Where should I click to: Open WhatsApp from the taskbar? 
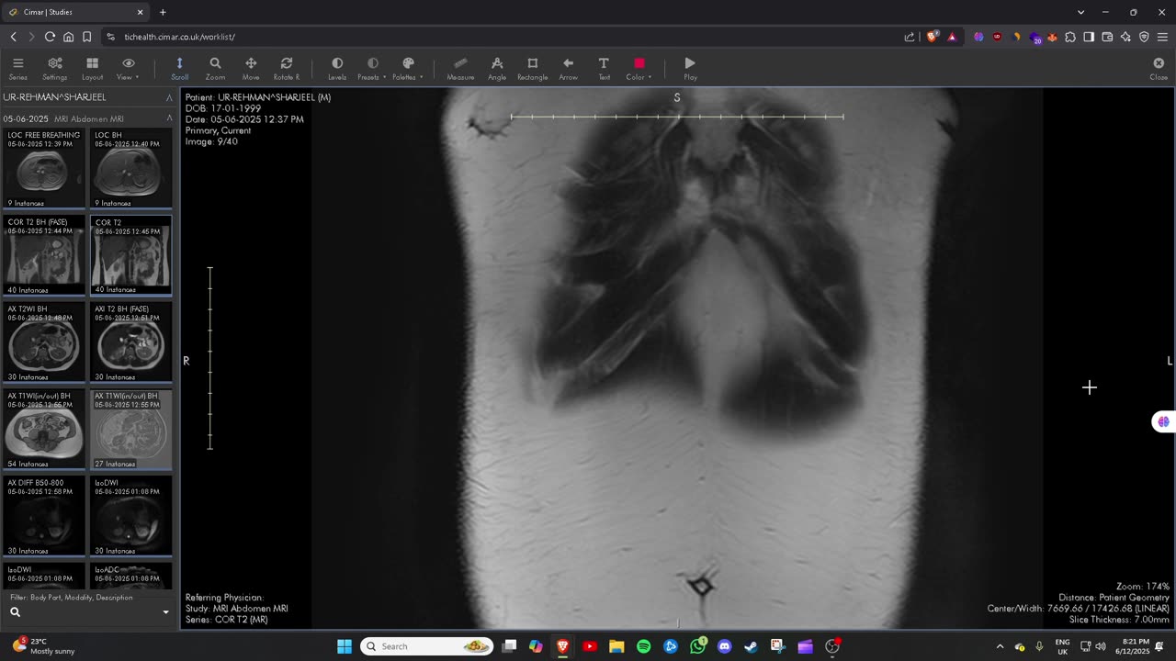point(697,646)
